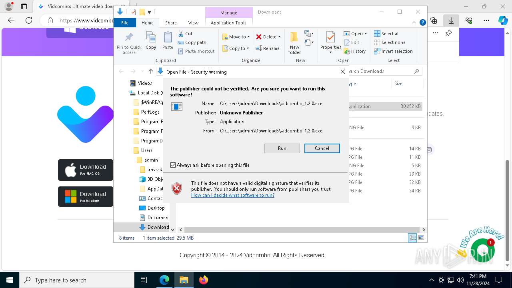Screen dimensions: 512x288
Task: Uncheck Always ask before opening this file
Action: [x=173, y=165]
